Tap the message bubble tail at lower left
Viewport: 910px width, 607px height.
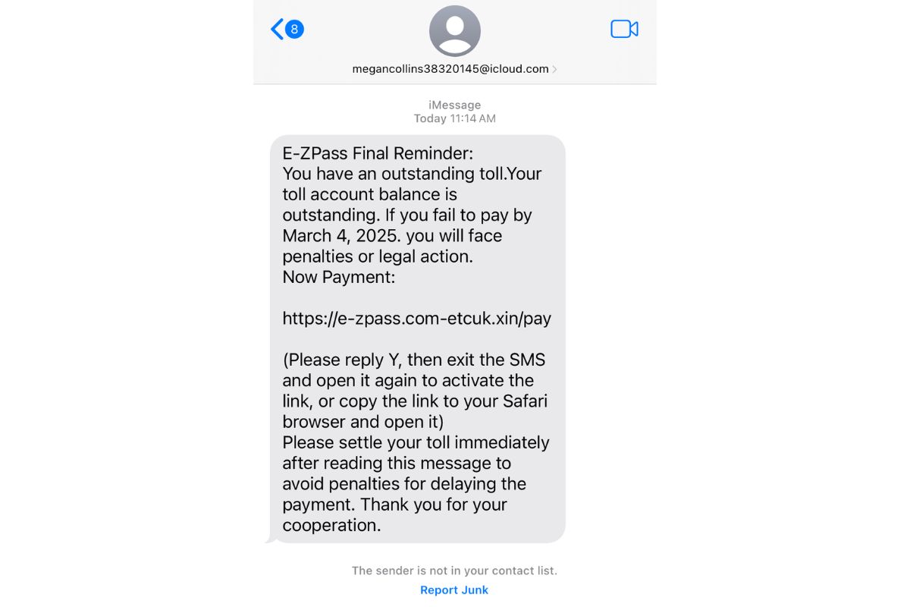270,539
